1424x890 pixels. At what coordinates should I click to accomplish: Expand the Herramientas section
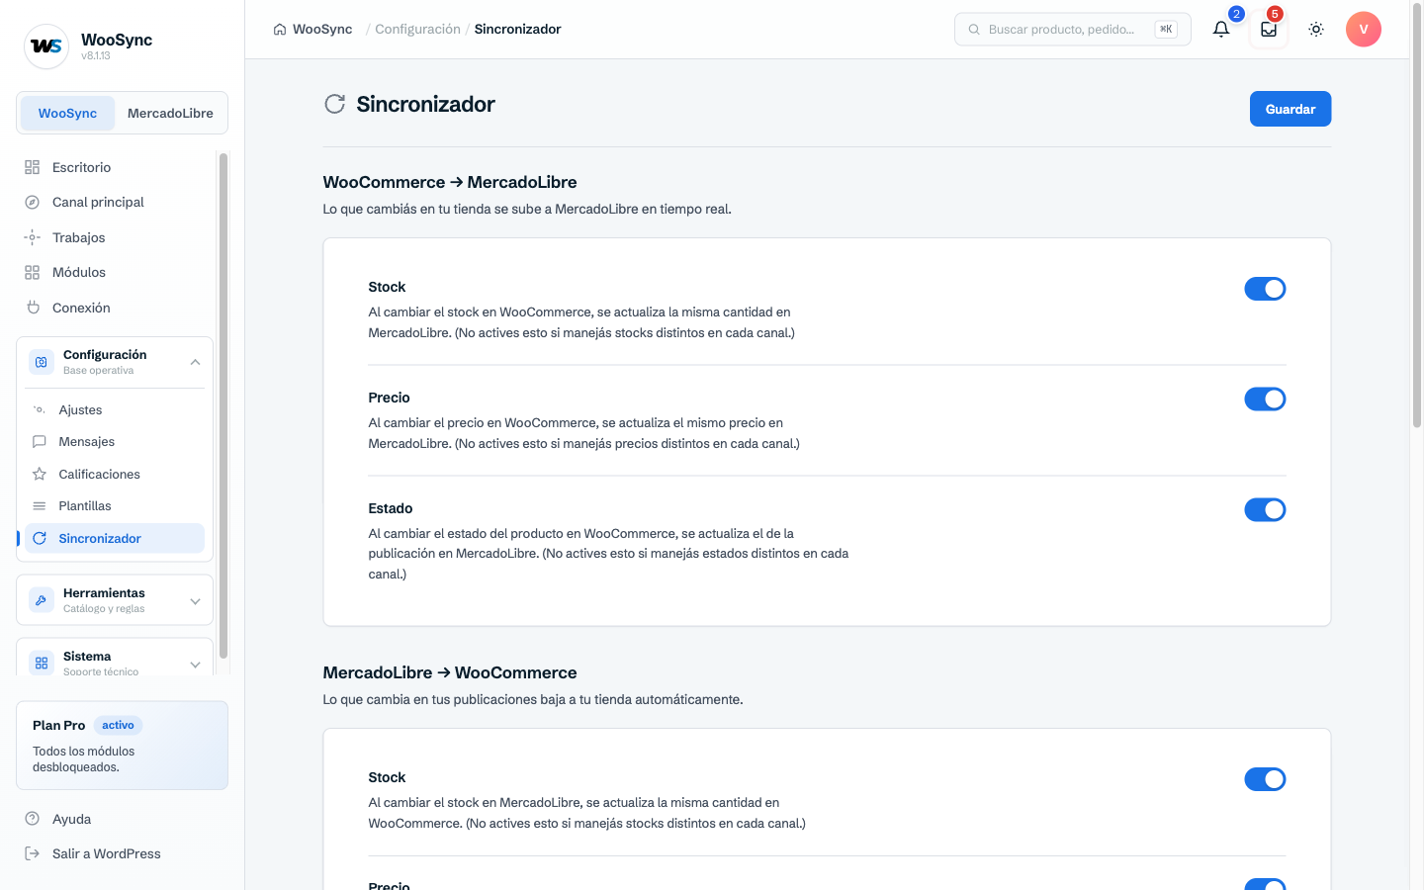point(115,600)
